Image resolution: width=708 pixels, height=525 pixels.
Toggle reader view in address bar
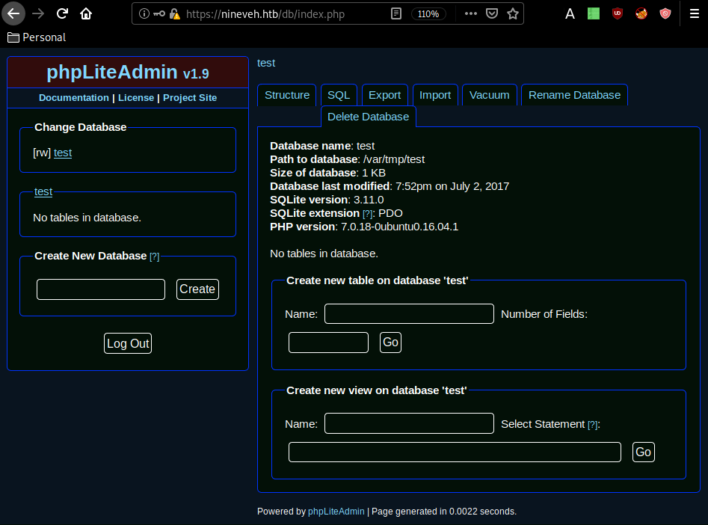[x=395, y=13]
